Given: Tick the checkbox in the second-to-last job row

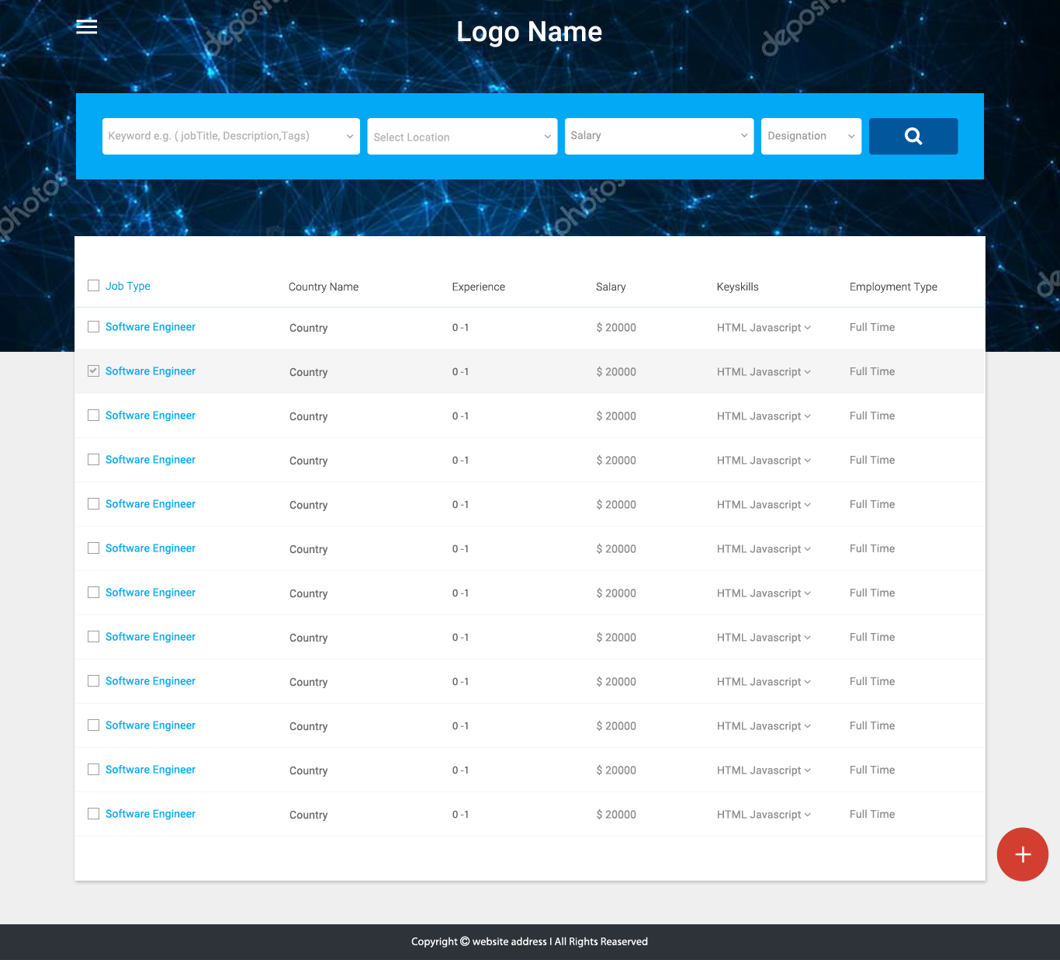Looking at the screenshot, I should tap(94, 770).
